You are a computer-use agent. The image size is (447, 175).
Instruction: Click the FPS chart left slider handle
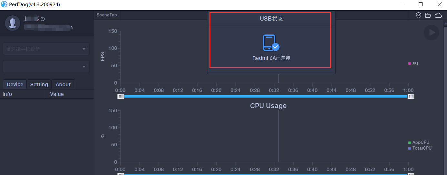pyautogui.click(x=121, y=96)
